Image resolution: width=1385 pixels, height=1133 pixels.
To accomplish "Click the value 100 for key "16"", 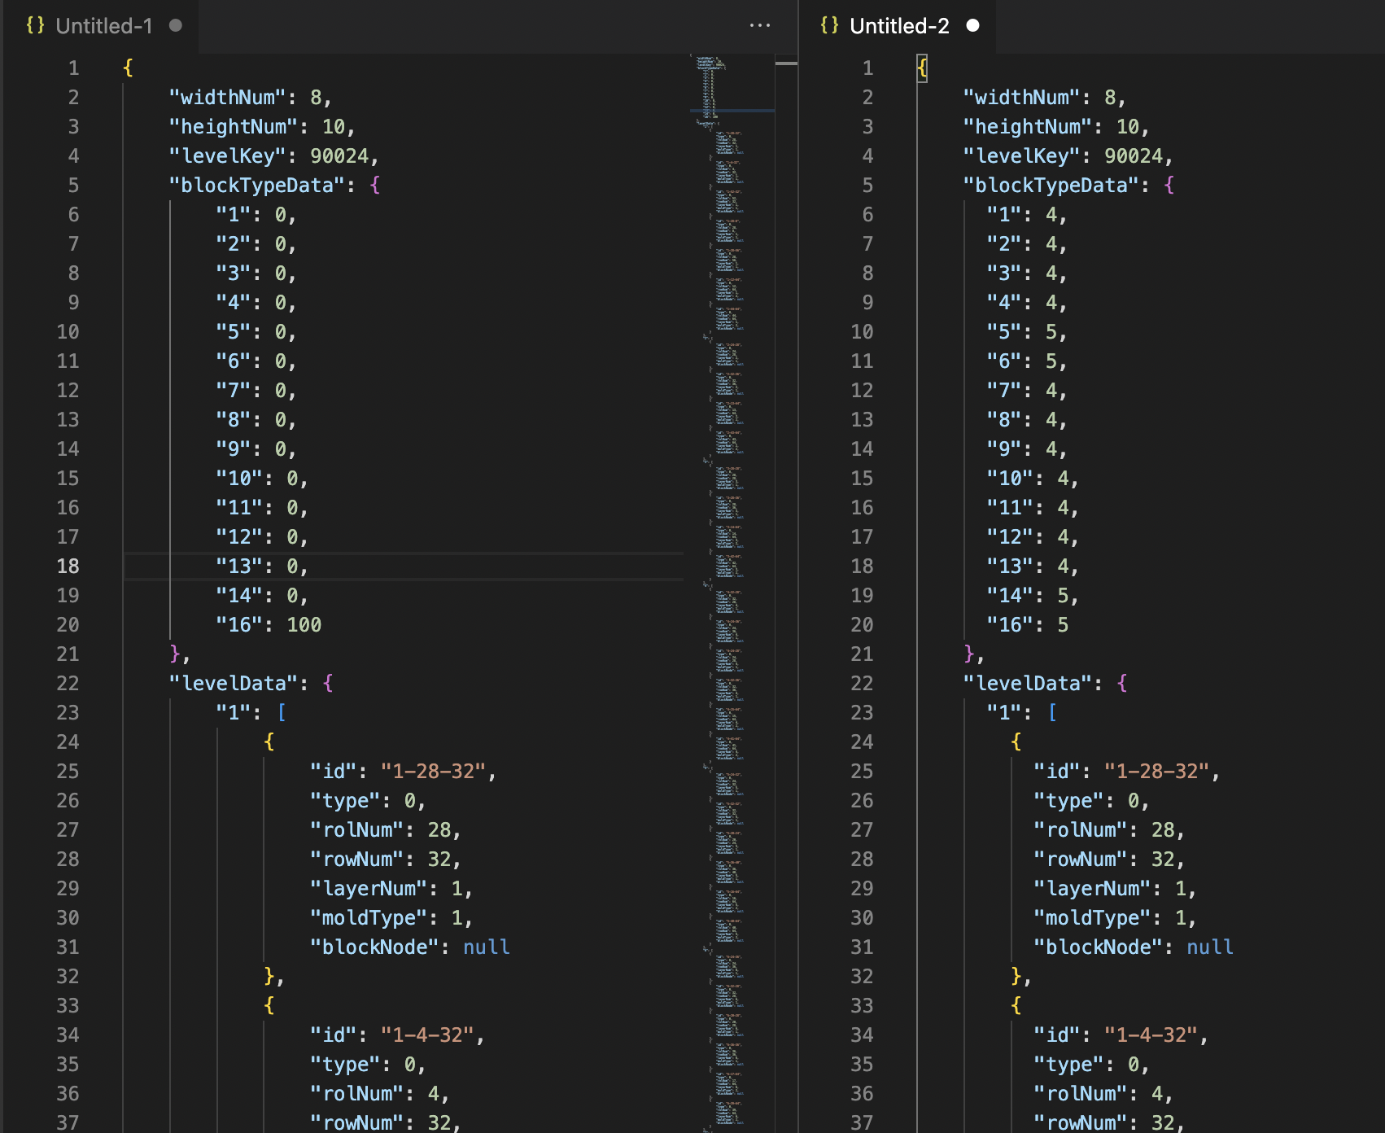I will tap(305, 624).
